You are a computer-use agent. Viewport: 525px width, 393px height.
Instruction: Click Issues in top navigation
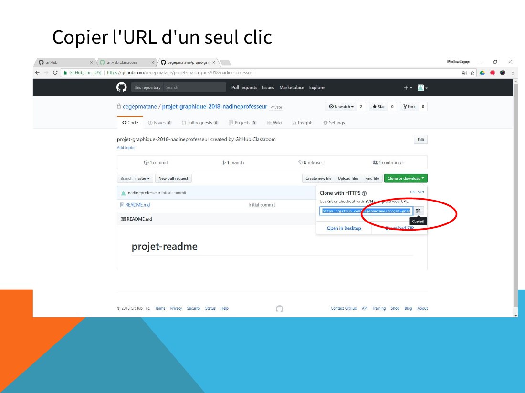tap(268, 88)
